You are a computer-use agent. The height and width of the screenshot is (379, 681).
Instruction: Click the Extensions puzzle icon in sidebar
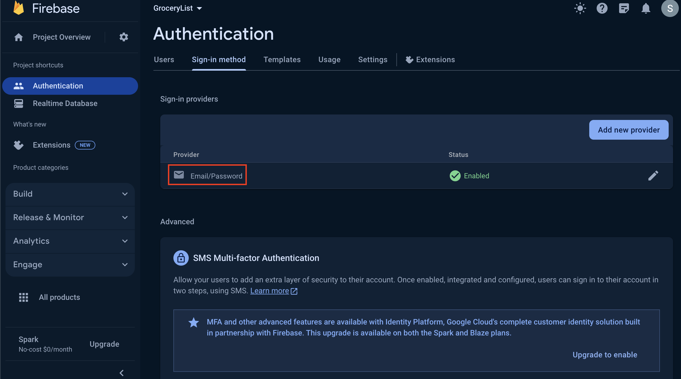pos(19,145)
